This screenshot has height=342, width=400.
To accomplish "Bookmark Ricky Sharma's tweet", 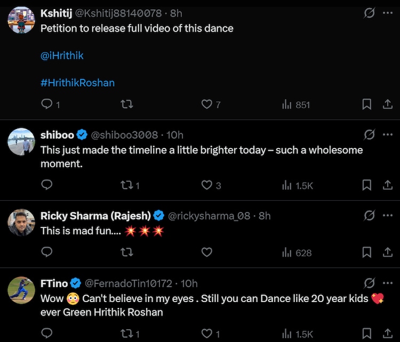I will click(367, 253).
